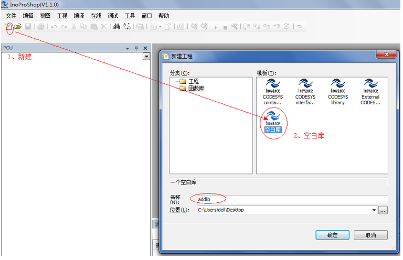This screenshot has height=260, width=403.
Task: Select CODESYS container library template
Action: 273,92
